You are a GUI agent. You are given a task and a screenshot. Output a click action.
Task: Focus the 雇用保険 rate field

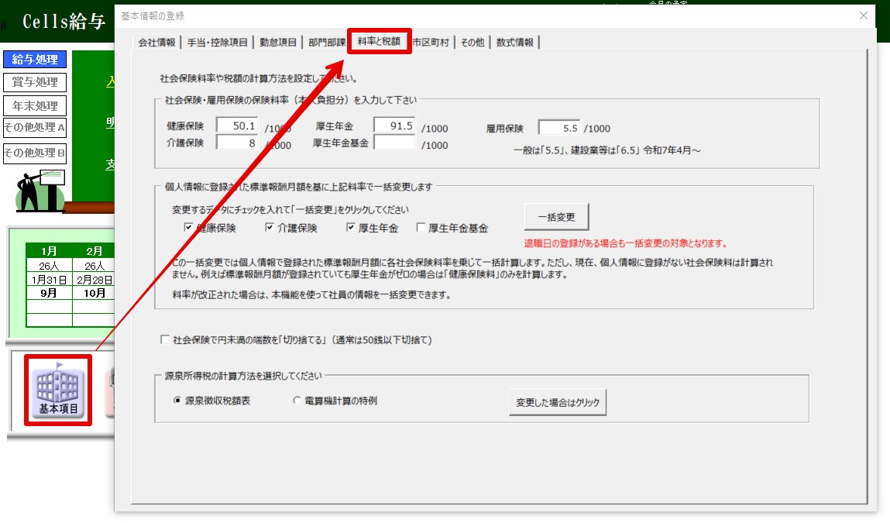[x=558, y=128]
